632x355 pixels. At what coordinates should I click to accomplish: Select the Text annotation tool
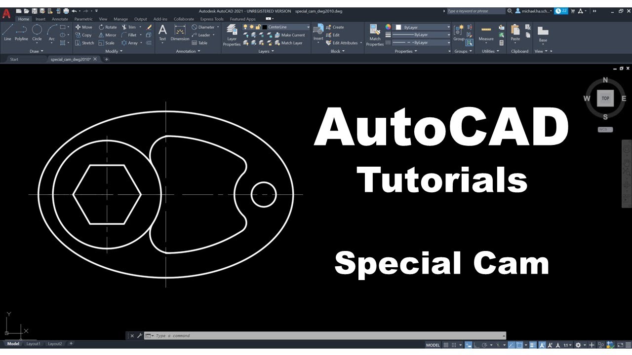click(x=162, y=33)
